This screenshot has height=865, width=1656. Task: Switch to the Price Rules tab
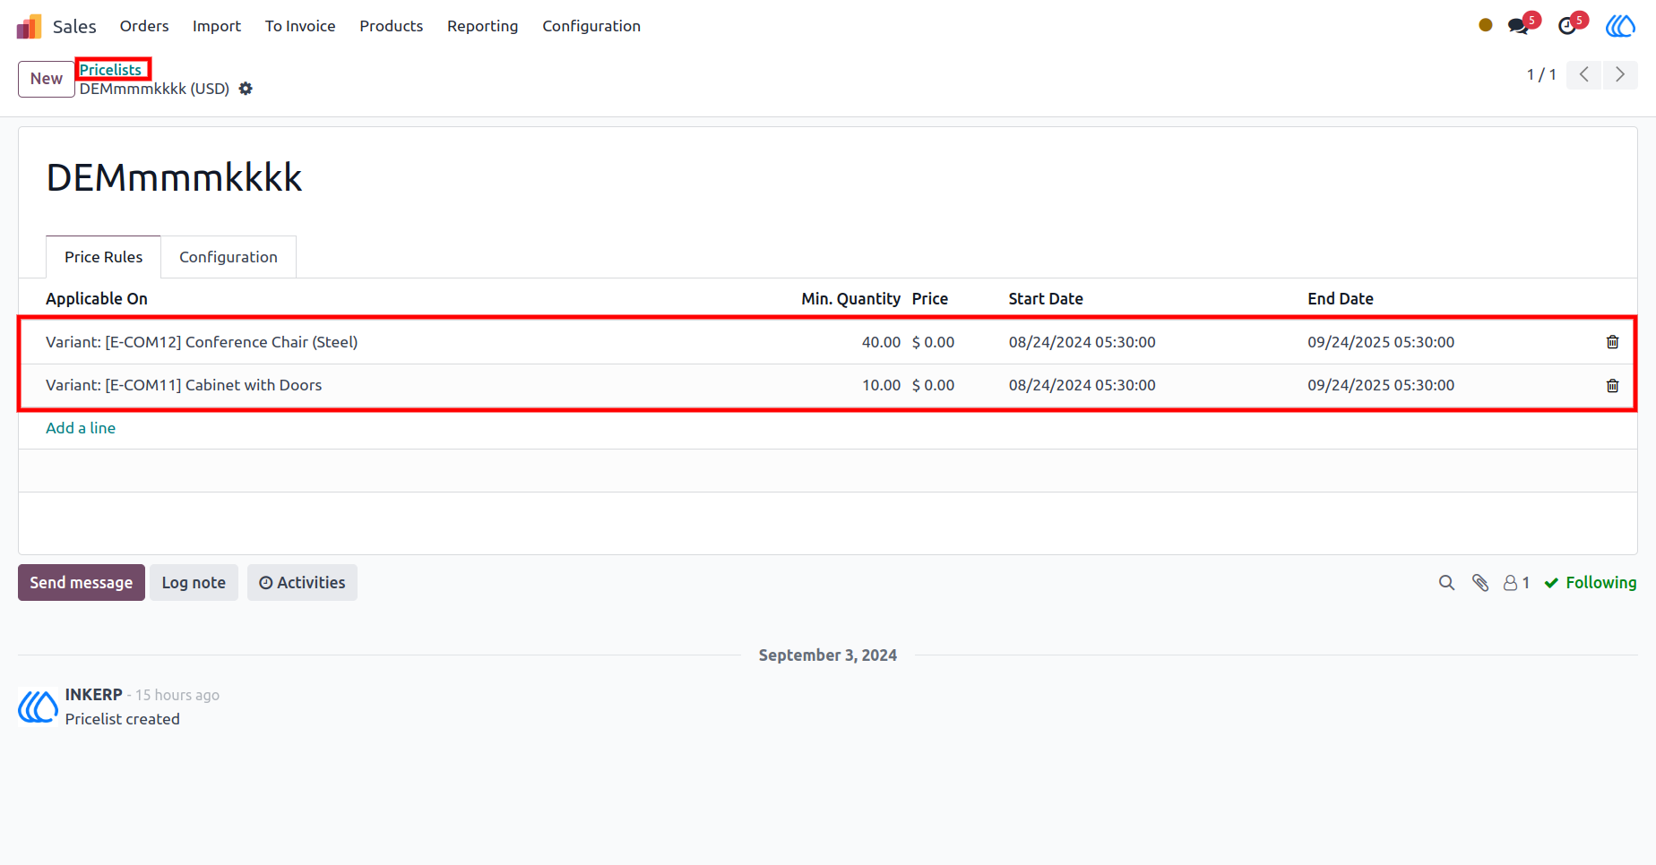tap(103, 257)
